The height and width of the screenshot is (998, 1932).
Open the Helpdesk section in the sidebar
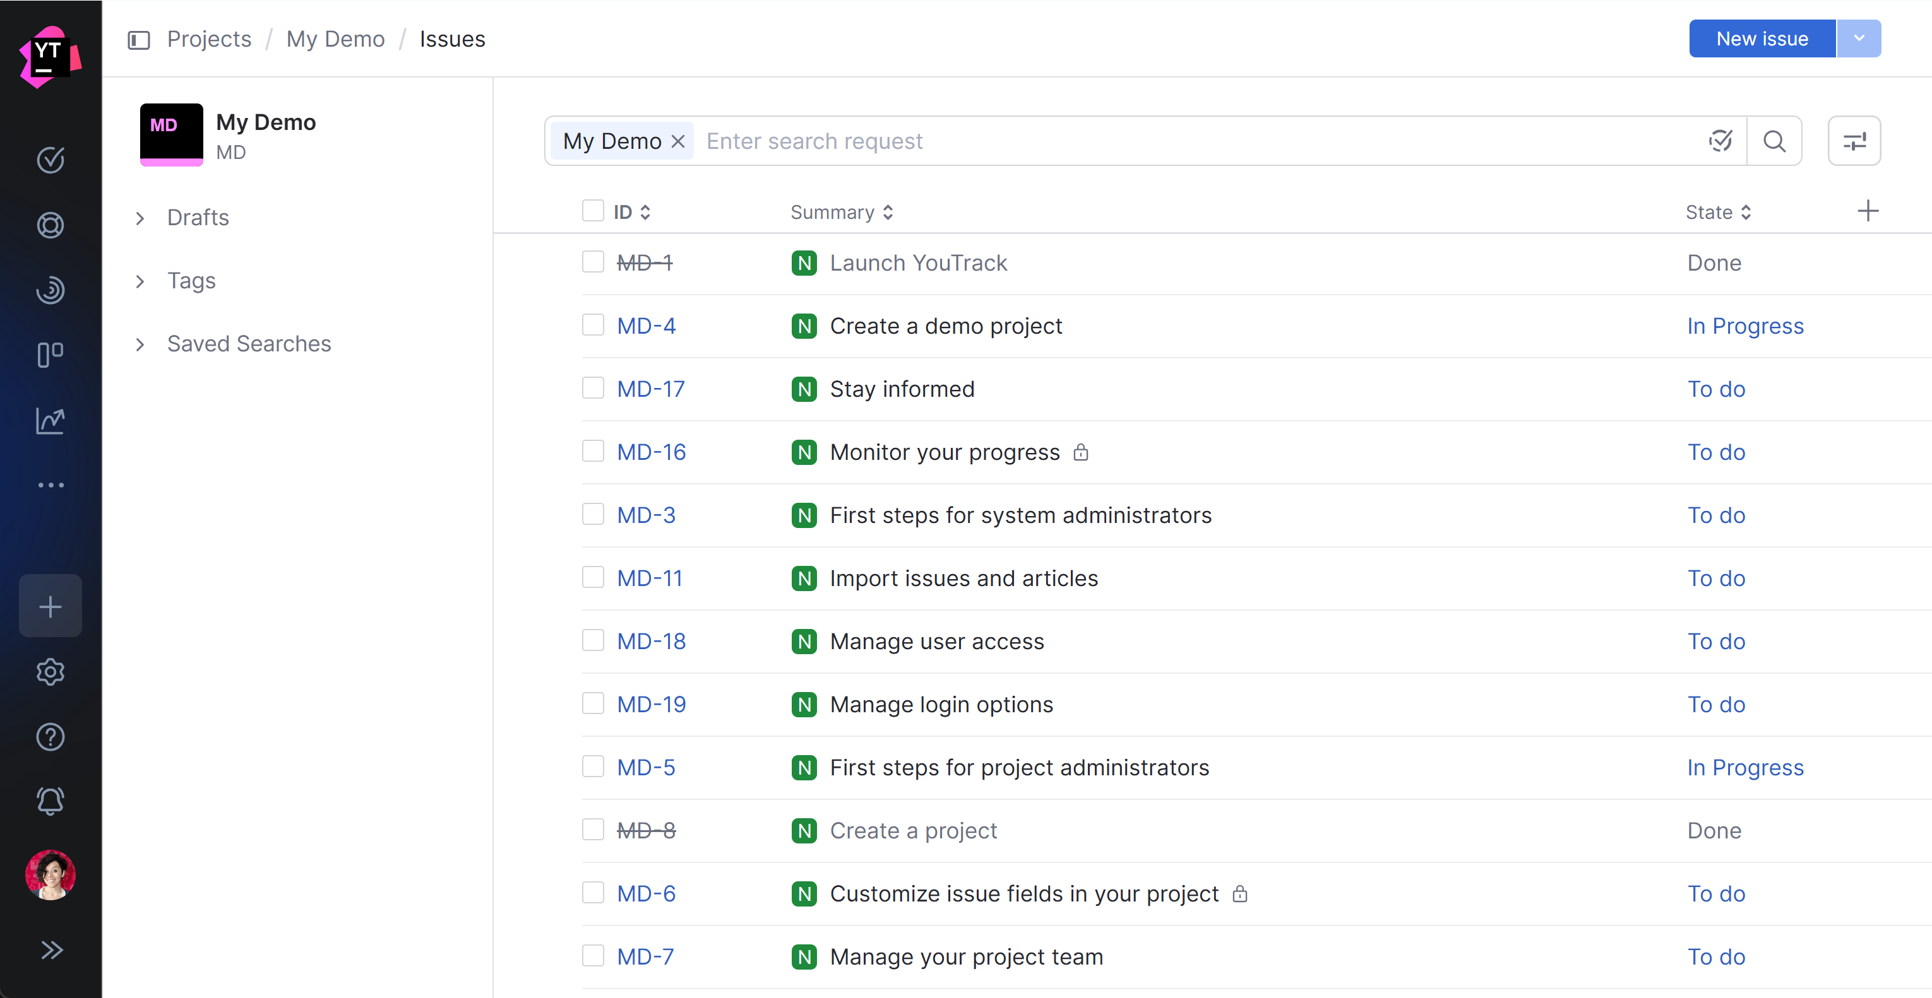[51, 225]
